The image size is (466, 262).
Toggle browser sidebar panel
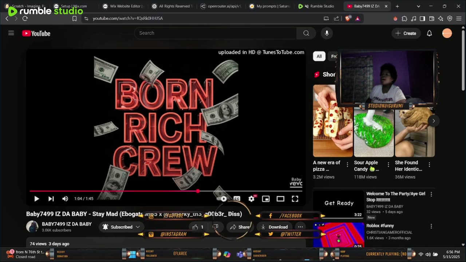(x=422, y=18)
